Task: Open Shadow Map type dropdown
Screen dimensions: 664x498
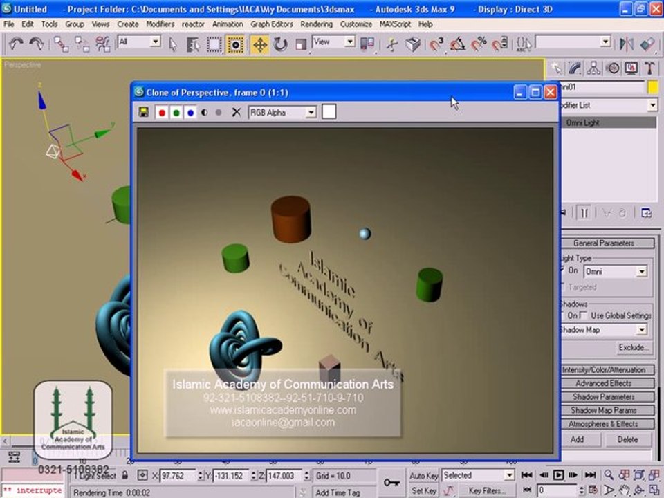Action: point(642,329)
